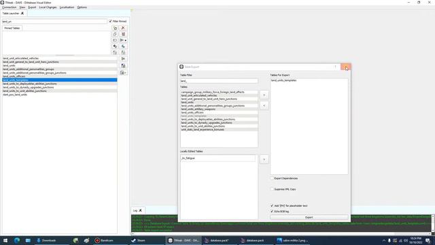Viewport: 435px width, 245px height.
Task: Click the table launcher search field
Action: pyautogui.click(x=54, y=21)
